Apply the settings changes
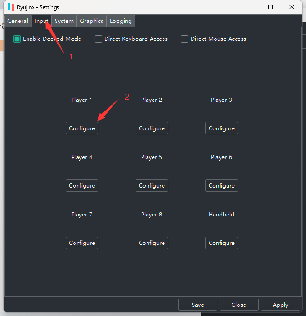This screenshot has width=306, height=316. 280,305
